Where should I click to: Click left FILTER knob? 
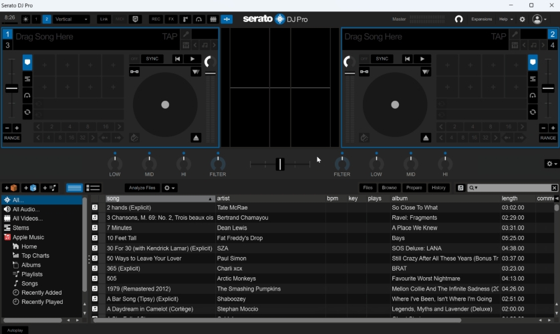pyautogui.click(x=218, y=164)
